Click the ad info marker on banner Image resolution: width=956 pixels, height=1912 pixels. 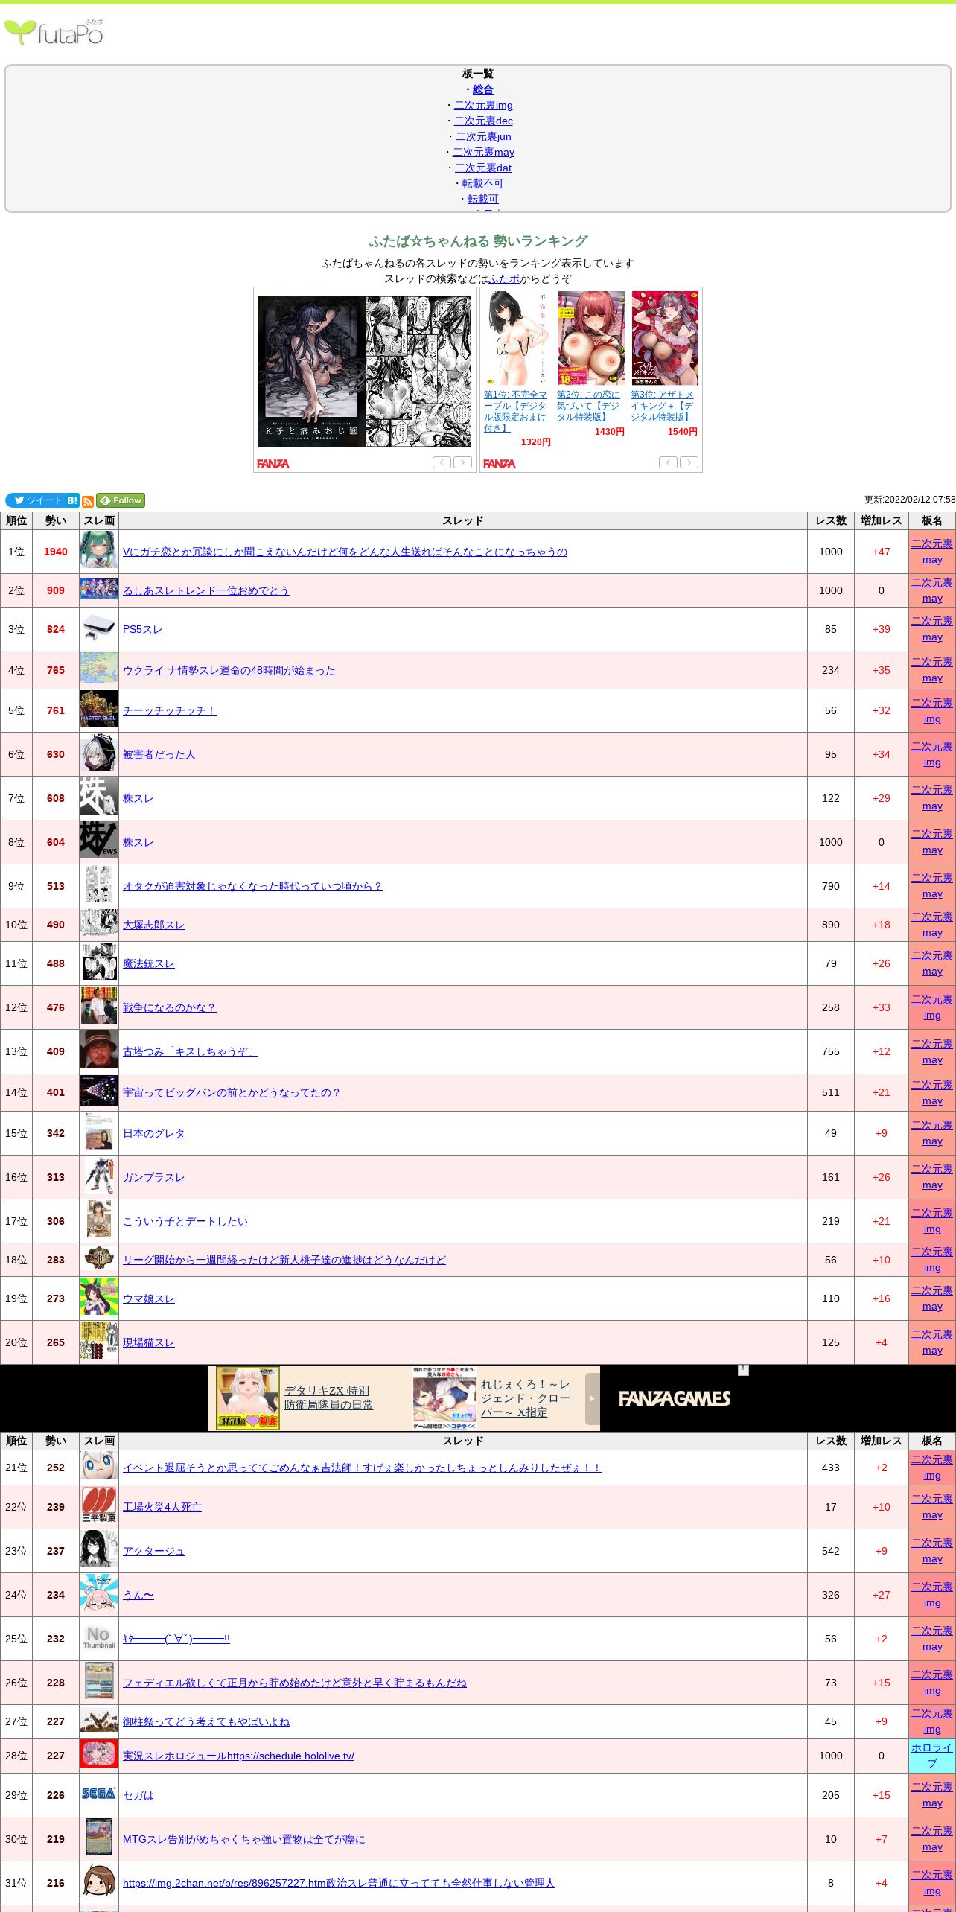pos(743,1370)
